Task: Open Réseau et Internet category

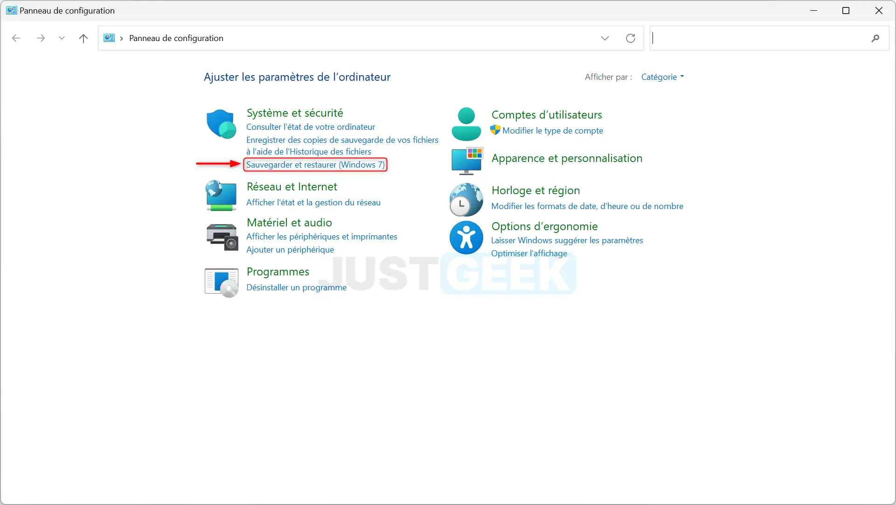Action: tap(292, 187)
